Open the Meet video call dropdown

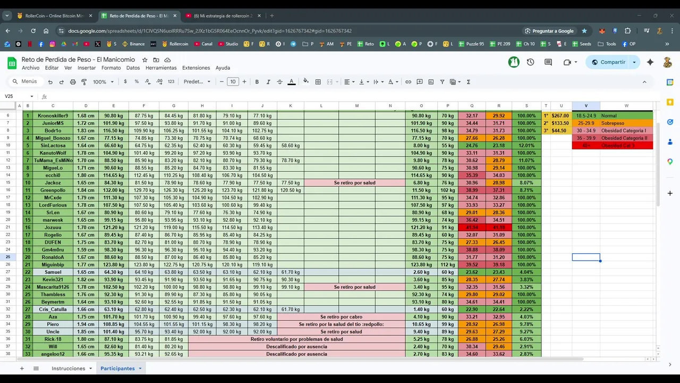[575, 62]
